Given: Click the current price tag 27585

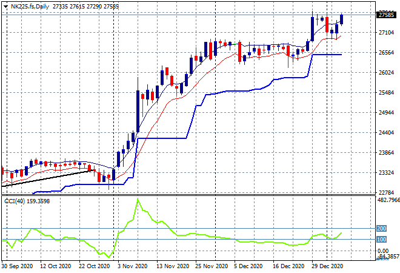Looking at the screenshot, I should (387, 15).
